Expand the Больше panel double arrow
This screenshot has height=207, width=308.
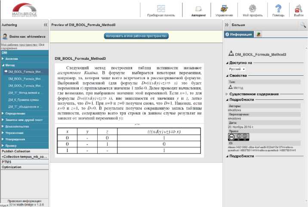[227, 25]
